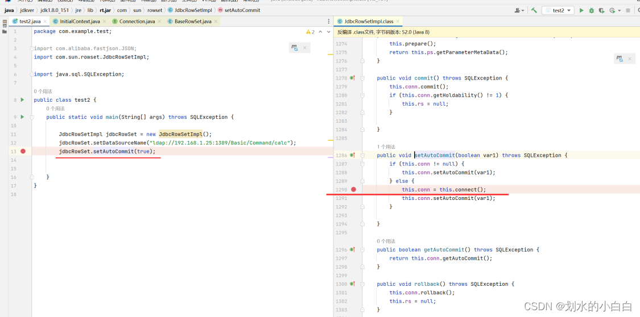Toggle the breakpoint on line 1290
Image resolution: width=640 pixels, height=317 pixels.
[x=353, y=190]
